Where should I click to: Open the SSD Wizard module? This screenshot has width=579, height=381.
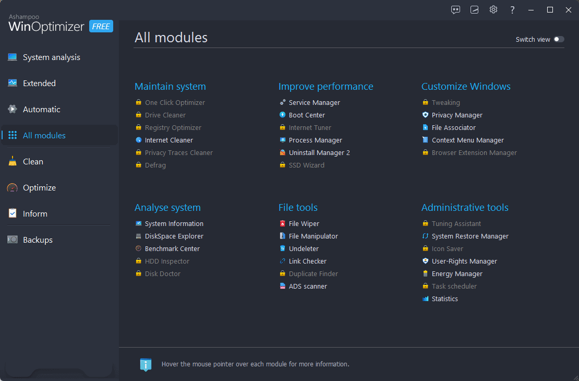pyautogui.click(x=302, y=165)
